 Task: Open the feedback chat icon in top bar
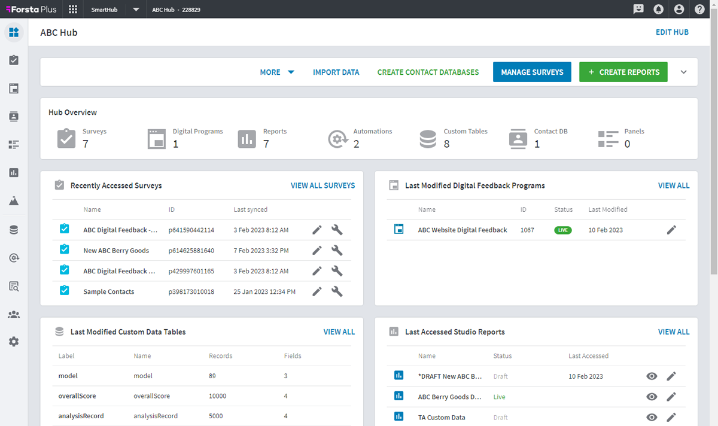point(638,9)
